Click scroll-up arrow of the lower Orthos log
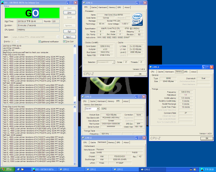 [75, 107]
